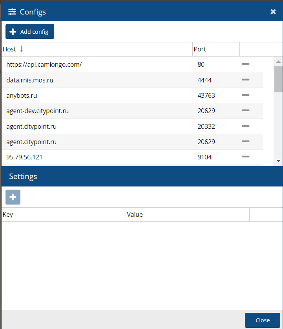Delete the data.rnis.mos.ru config entry
The width and height of the screenshot is (283, 329).
(245, 80)
